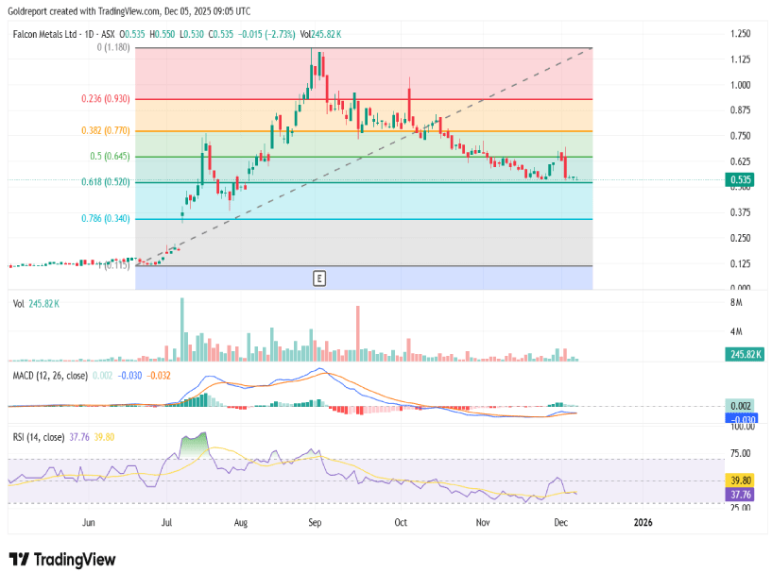
Task: Open the earnings 'E' marker
Action: pyautogui.click(x=319, y=278)
